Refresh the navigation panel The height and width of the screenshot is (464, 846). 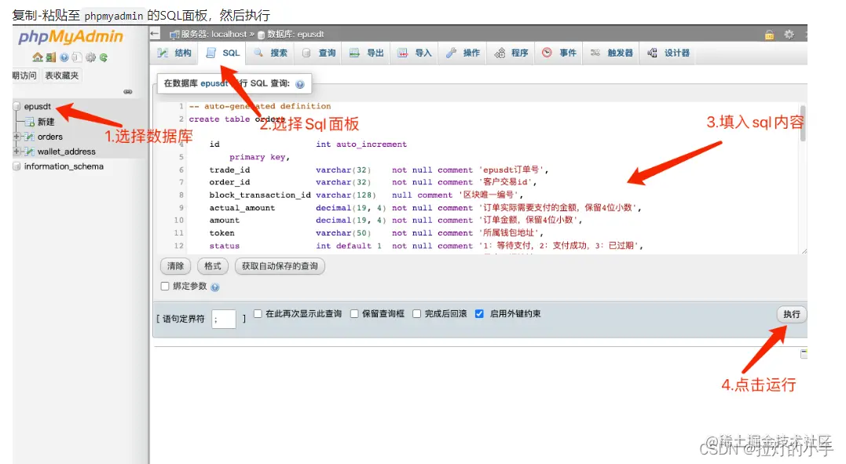point(103,57)
